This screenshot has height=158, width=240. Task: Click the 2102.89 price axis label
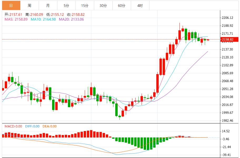click(227, 65)
